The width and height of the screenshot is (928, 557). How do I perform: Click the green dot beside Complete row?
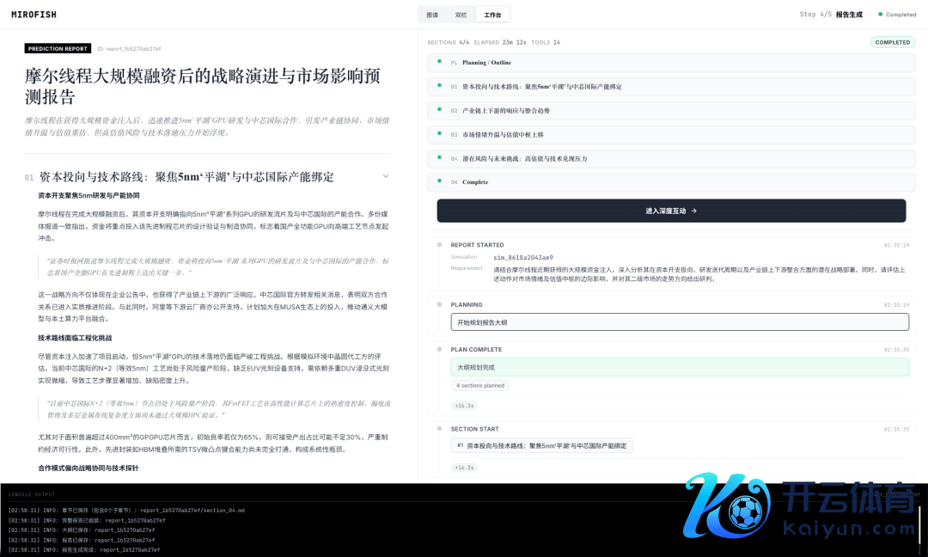pyautogui.click(x=440, y=181)
